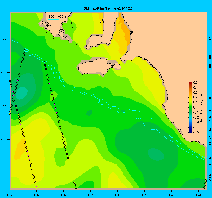Viewport: 212px width, 198px height.
Task: Click the 136 longitude axis label
Action: click(x=63, y=195)
